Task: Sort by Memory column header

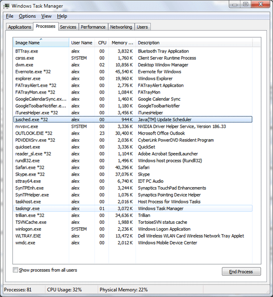Action: [122, 43]
